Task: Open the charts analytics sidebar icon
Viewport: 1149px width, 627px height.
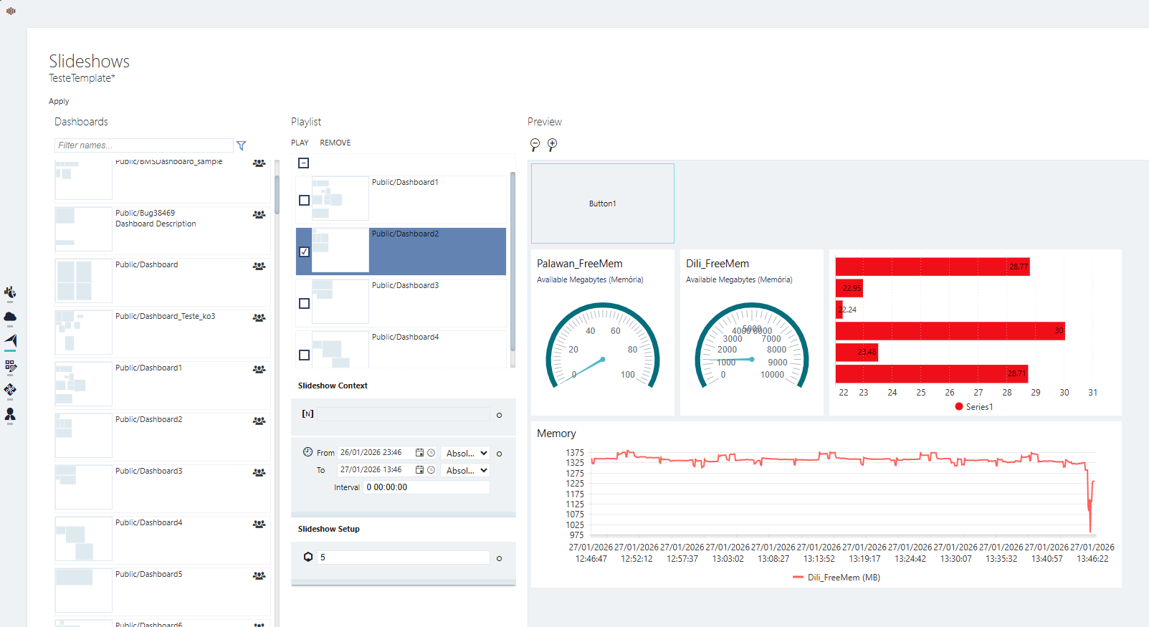Action: 10,292
